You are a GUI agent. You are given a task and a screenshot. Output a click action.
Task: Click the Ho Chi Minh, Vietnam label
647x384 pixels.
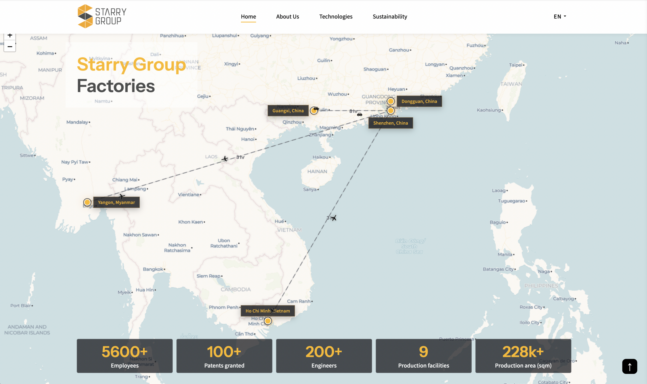[x=268, y=311]
